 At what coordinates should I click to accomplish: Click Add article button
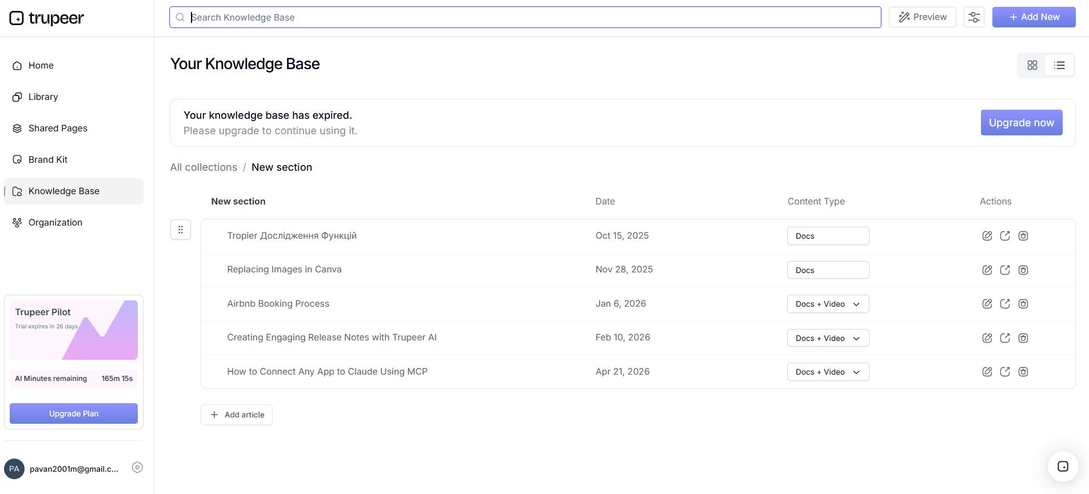(x=237, y=415)
